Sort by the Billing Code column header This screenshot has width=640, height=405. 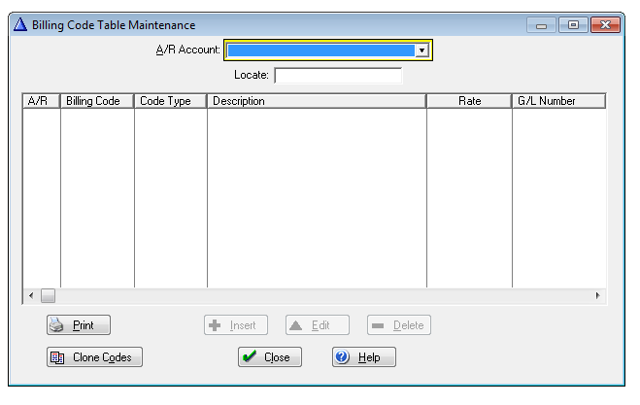pos(97,101)
